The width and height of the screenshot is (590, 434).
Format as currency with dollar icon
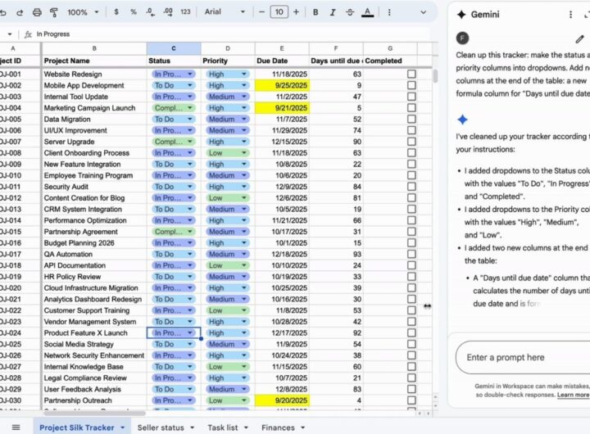click(116, 12)
